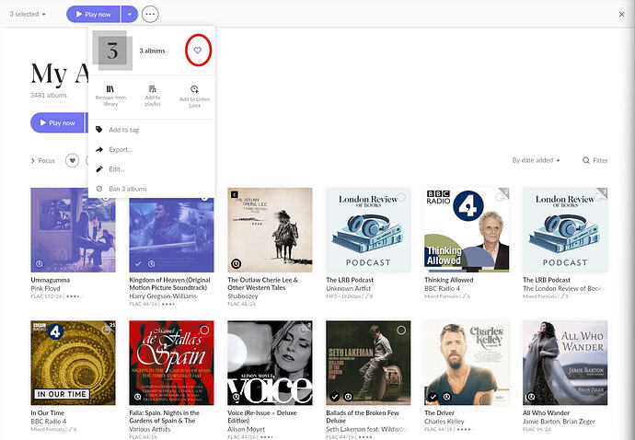Open the In Our Time album cover
This screenshot has height=440, width=635.
point(73,363)
